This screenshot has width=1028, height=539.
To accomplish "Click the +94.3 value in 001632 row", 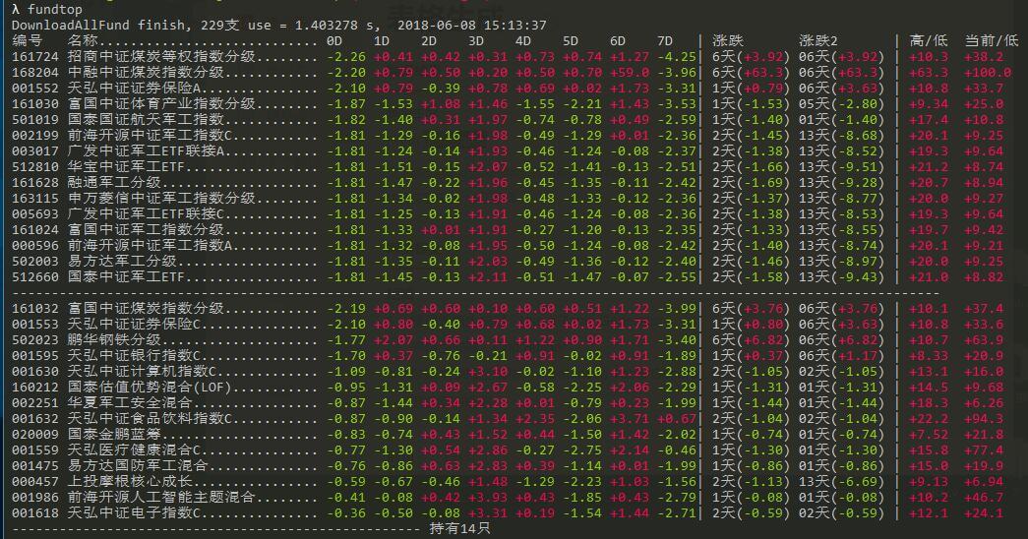I will pyautogui.click(x=984, y=419).
